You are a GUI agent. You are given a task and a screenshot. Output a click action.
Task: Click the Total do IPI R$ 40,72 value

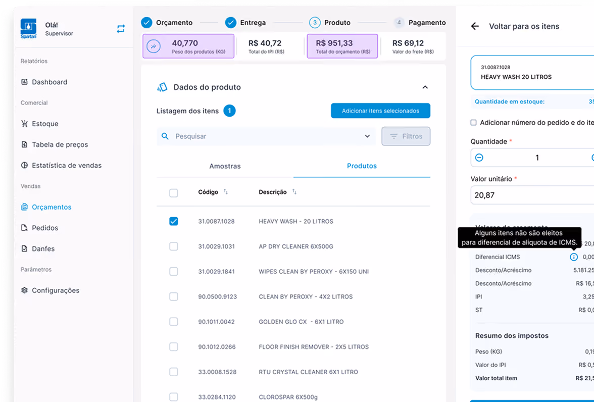point(265,43)
